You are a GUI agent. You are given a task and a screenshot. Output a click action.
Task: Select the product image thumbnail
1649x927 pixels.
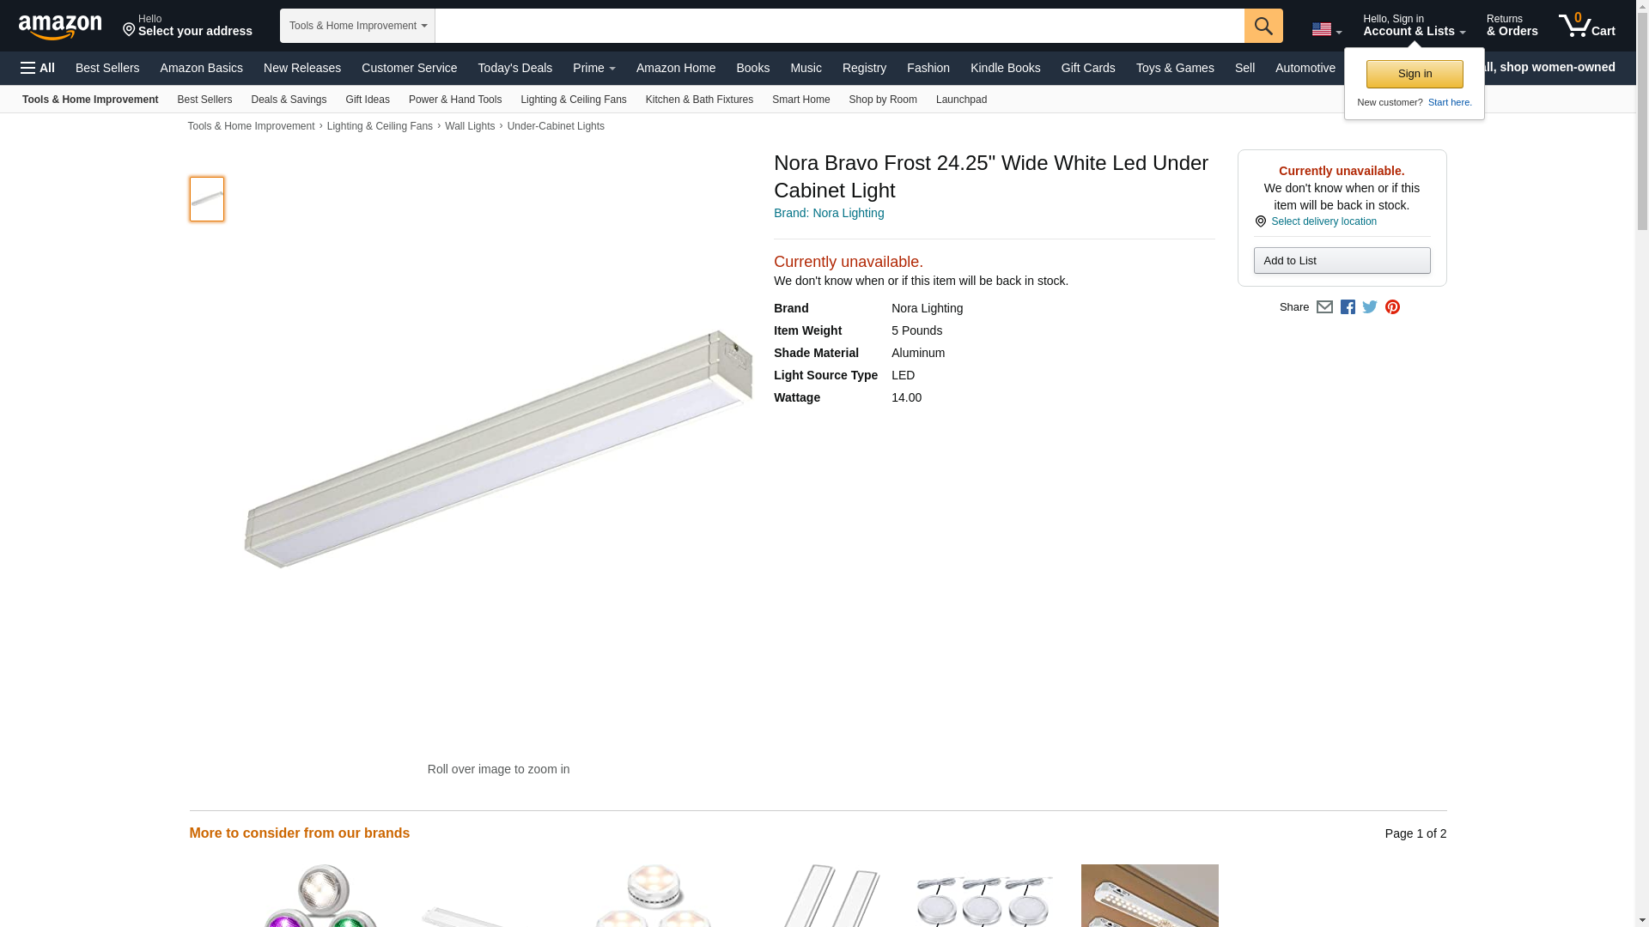(x=207, y=199)
